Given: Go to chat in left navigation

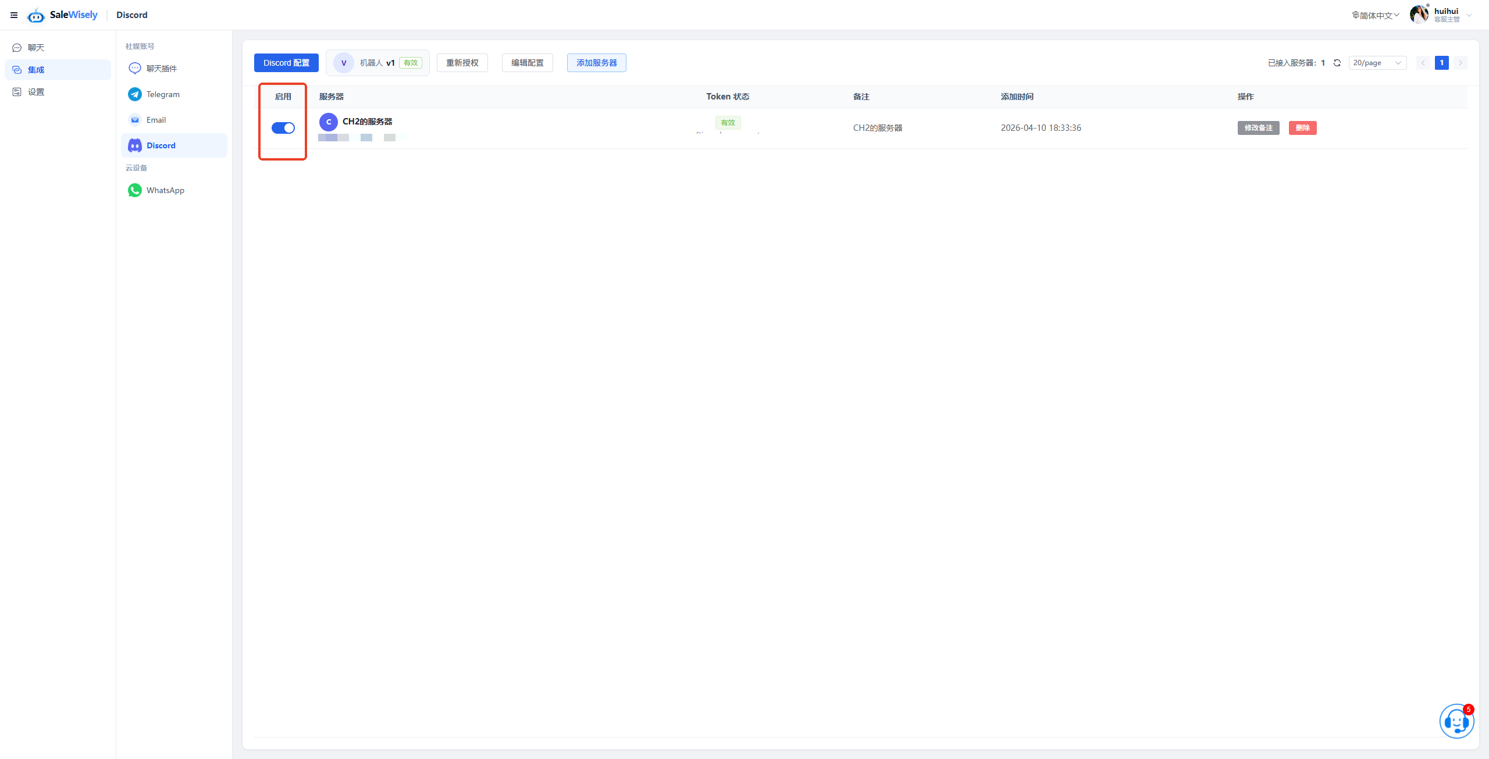Looking at the screenshot, I should pyautogui.click(x=58, y=48).
